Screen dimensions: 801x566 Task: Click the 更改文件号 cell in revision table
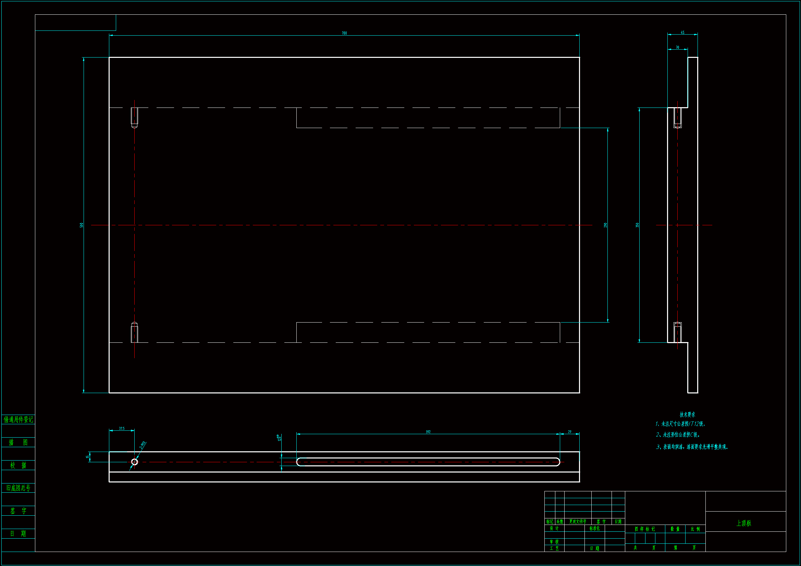click(578, 522)
